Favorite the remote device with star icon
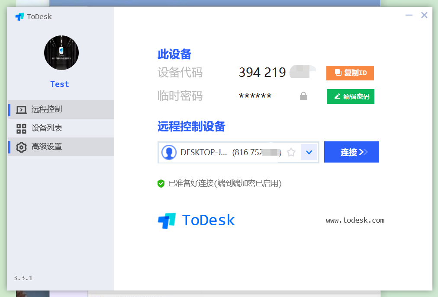 point(291,152)
